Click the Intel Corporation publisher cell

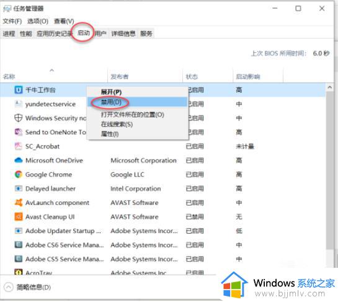coord(136,188)
